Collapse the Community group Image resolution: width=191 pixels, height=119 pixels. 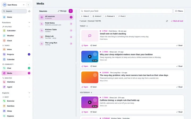(29, 64)
